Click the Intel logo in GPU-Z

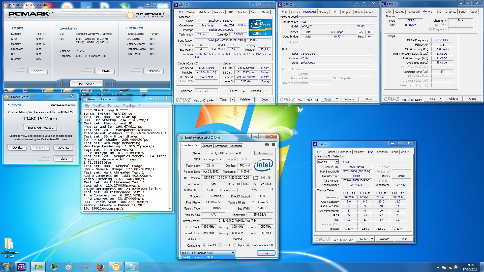[263, 165]
